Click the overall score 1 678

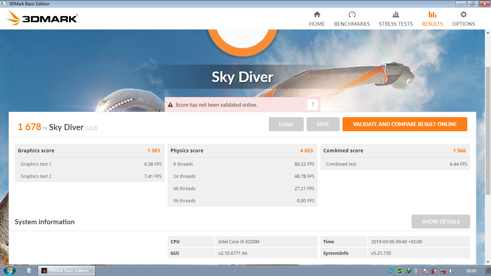29,126
